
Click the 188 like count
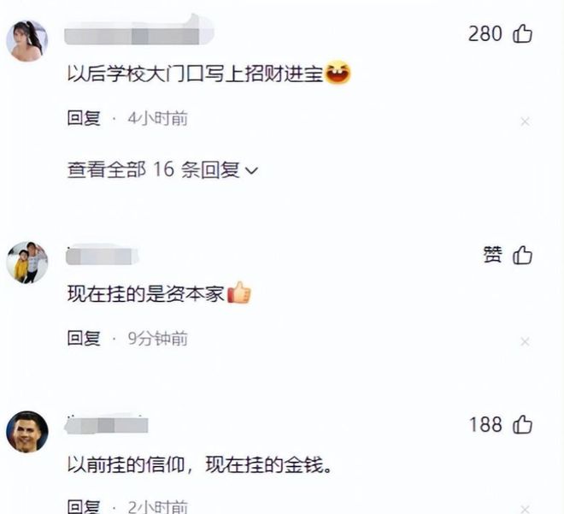tap(485, 424)
